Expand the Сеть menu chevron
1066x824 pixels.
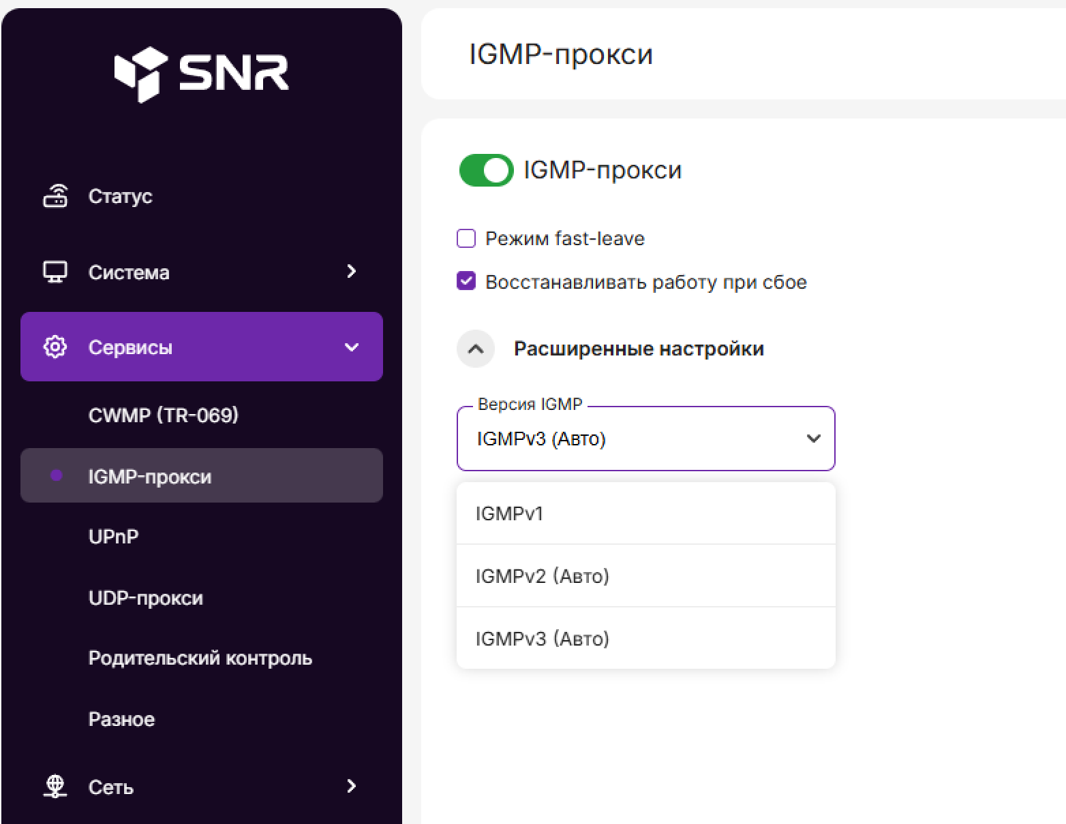click(351, 787)
